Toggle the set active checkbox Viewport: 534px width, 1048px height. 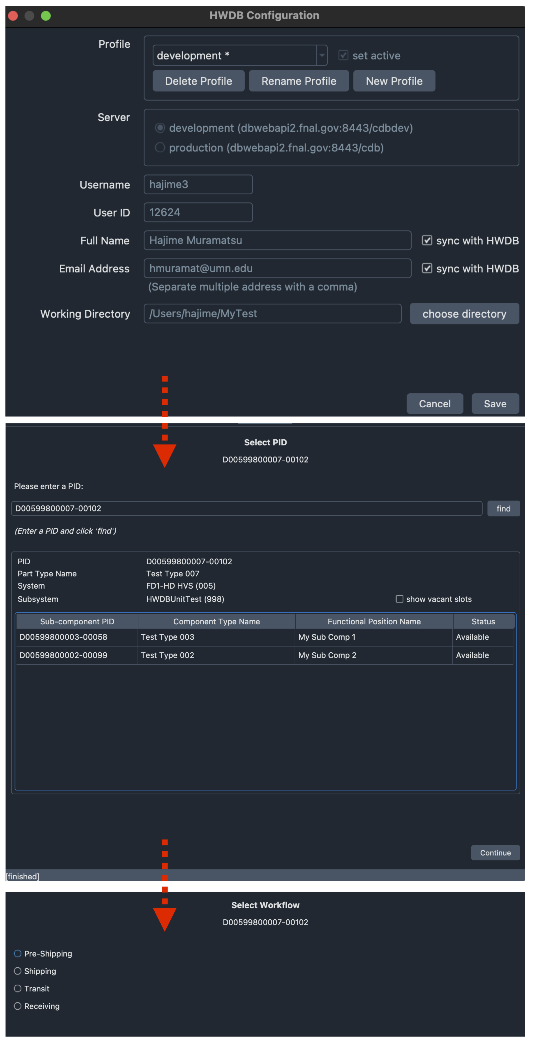pyautogui.click(x=343, y=55)
